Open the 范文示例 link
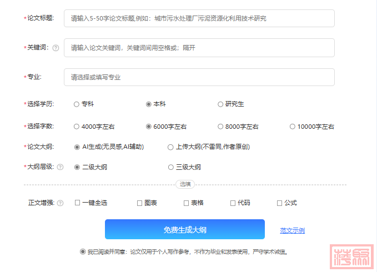Viewport: 377px width, 272px height. [x=292, y=230]
